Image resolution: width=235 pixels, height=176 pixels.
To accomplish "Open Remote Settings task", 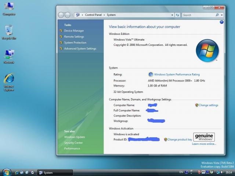I will click(74, 37).
